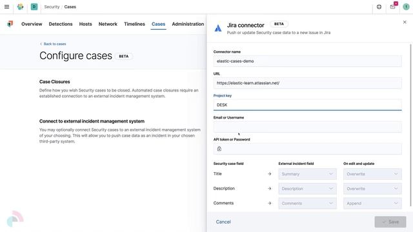Click the Email or Username field
Image resolution: width=413 pixels, height=232 pixels.
[x=307, y=127]
